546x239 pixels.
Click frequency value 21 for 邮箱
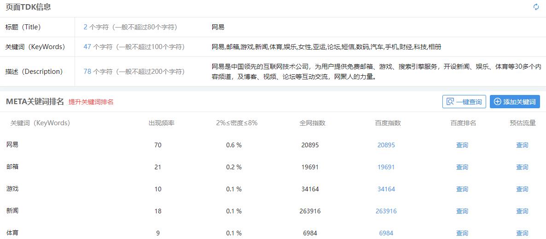[x=158, y=167]
